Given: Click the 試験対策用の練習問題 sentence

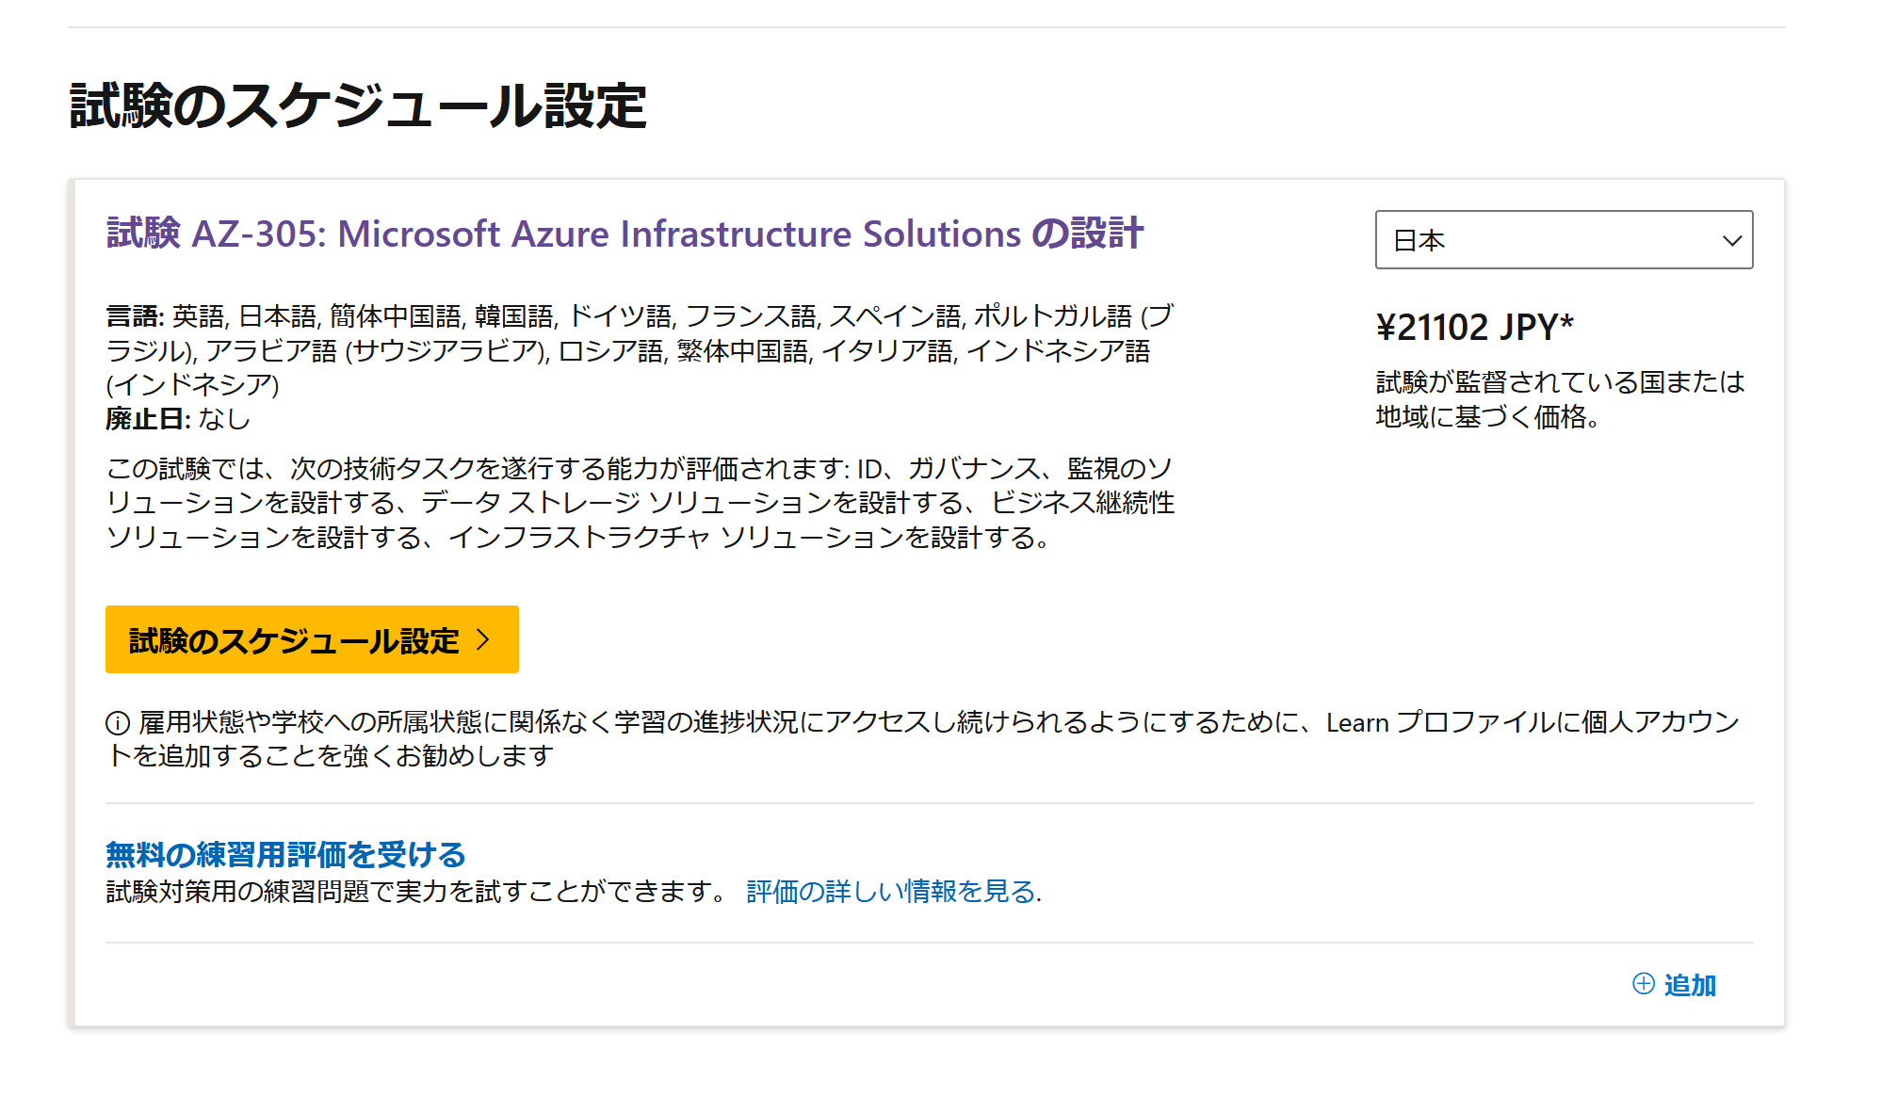Looking at the screenshot, I should pyautogui.click(x=416, y=891).
